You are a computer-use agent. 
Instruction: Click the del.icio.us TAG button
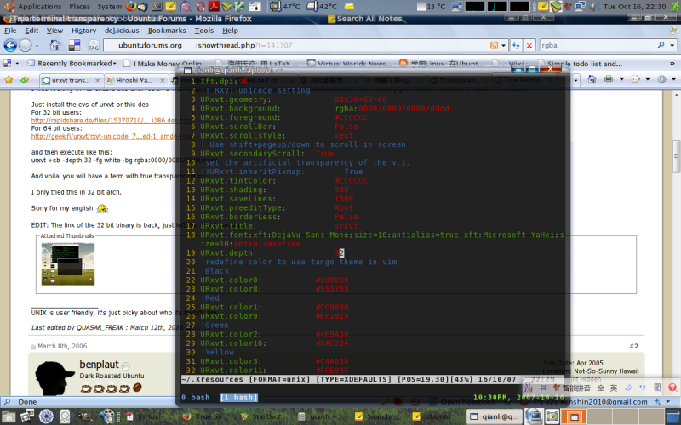94,46
